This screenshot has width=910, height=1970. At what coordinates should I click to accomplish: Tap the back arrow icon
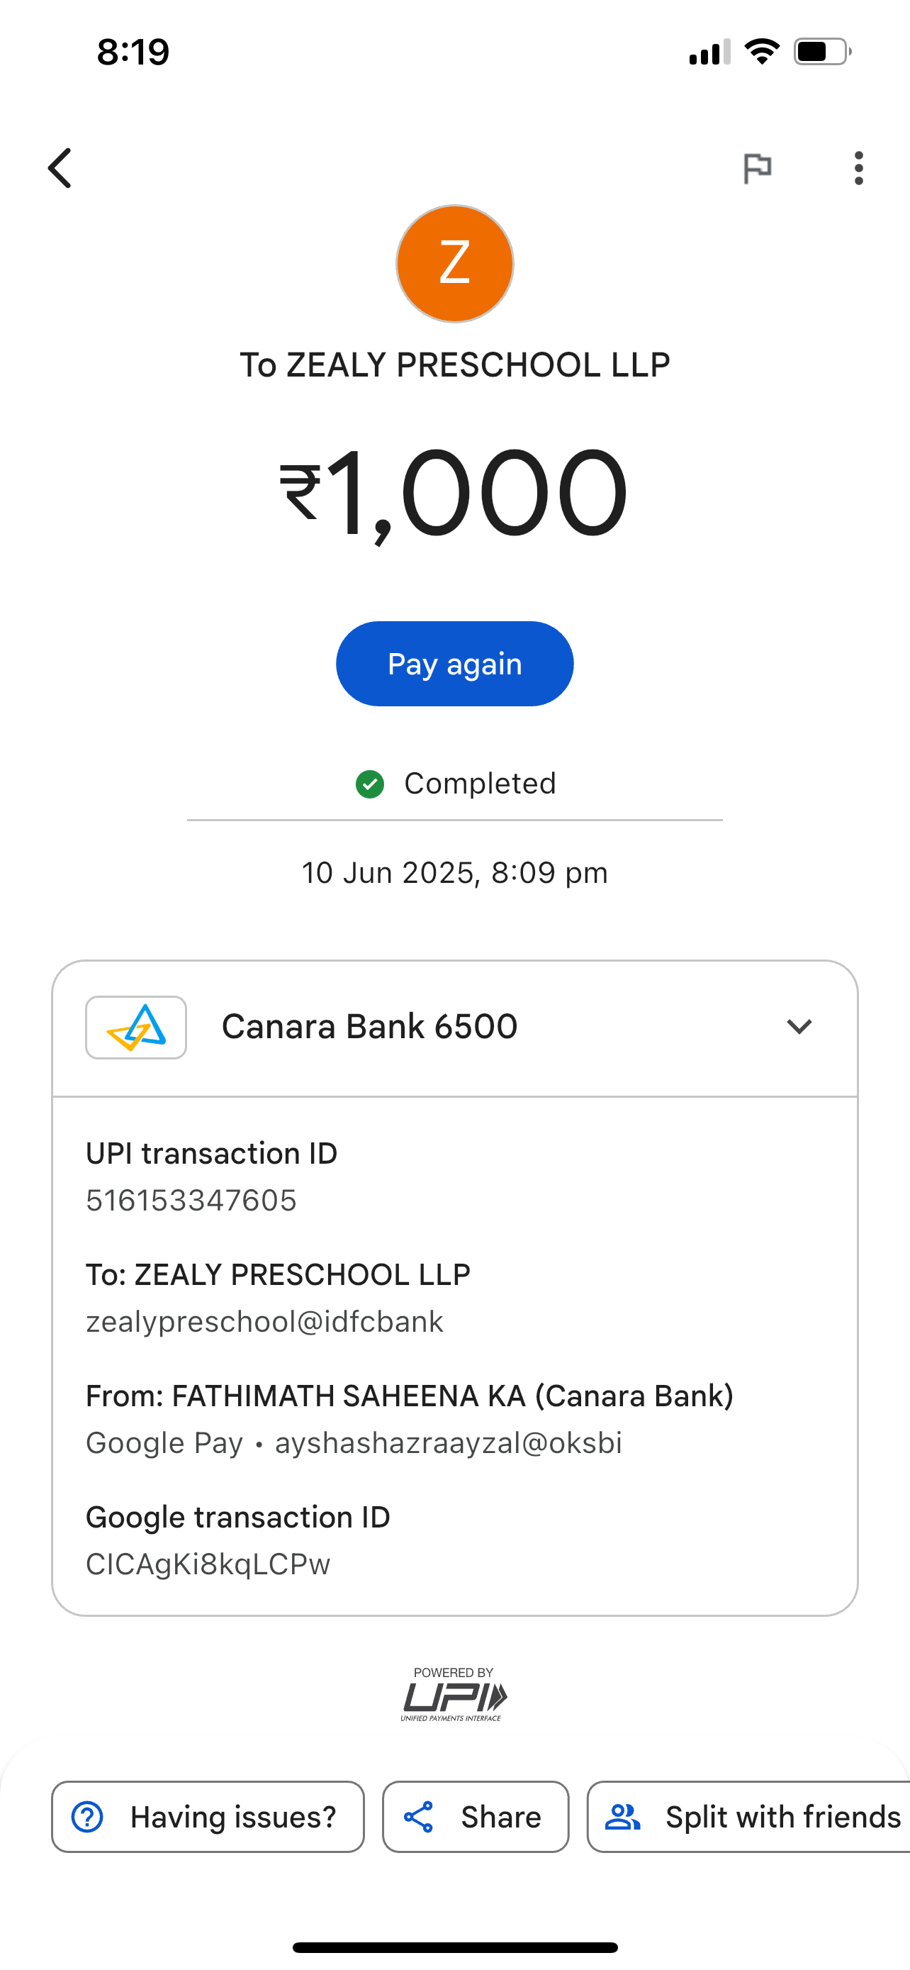point(60,168)
